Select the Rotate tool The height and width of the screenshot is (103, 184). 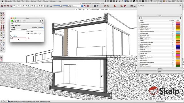1,28
